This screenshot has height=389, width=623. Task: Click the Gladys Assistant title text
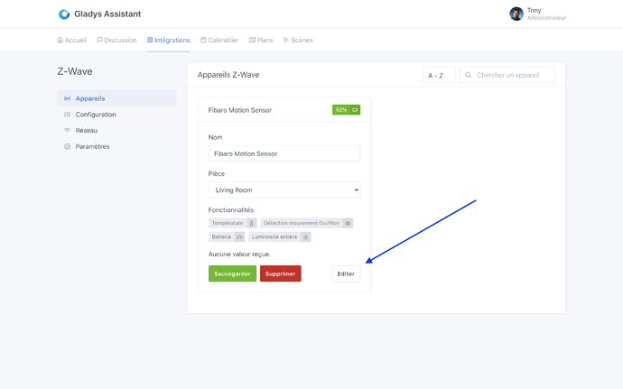(107, 14)
